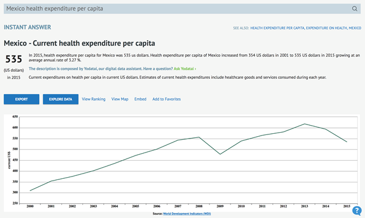
Task: Click the INSTANT ANSWER heading
Action: click(x=27, y=27)
